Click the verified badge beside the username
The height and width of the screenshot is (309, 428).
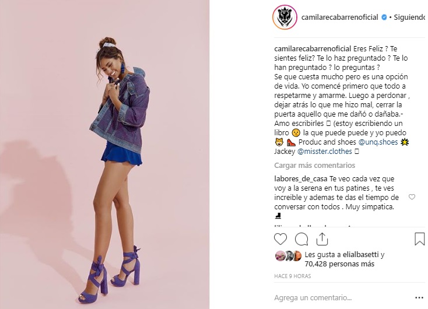[x=384, y=17]
